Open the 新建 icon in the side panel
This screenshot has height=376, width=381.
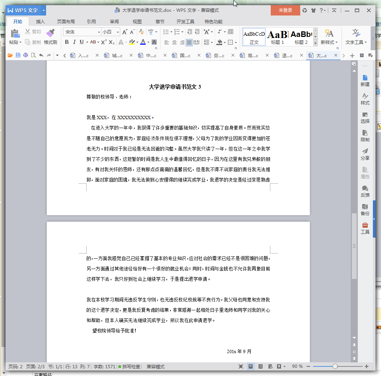[x=365, y=81]
